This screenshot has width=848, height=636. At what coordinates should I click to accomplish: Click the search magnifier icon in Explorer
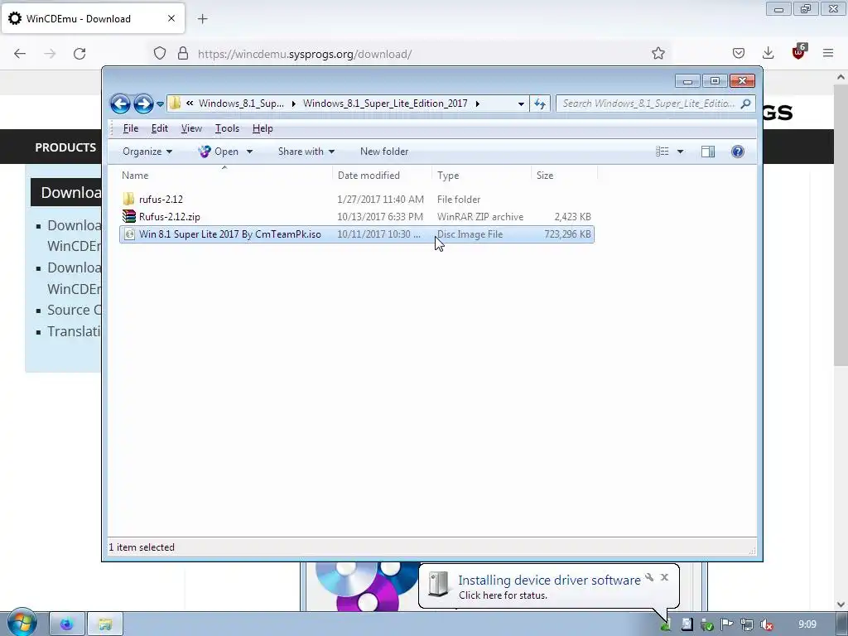coord(746,104)
